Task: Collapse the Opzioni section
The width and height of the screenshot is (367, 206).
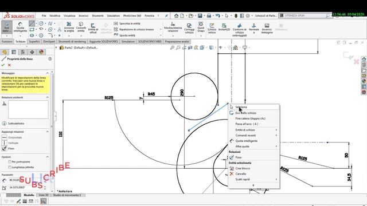Action: [48, 157]
